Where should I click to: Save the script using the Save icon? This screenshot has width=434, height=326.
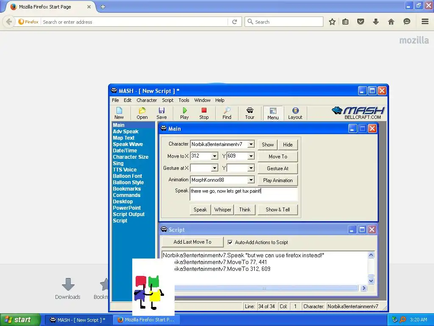tap(161, 113)
